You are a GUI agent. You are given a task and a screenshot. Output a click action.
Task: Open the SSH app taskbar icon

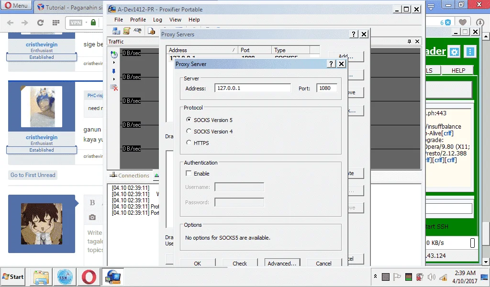tap(65, 277)
